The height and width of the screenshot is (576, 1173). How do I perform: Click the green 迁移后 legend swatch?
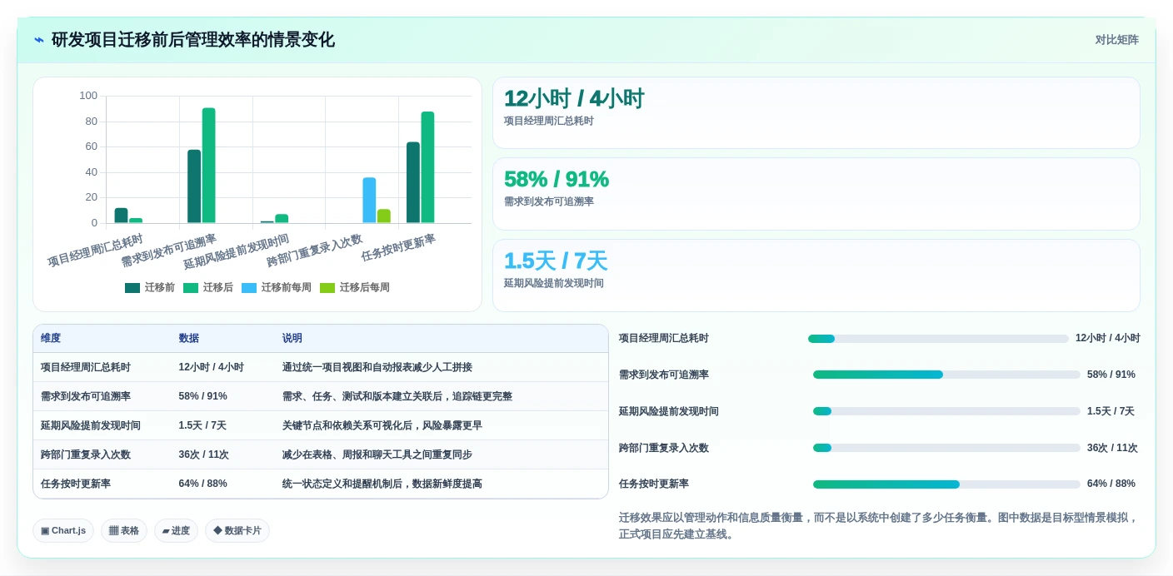(191, 288)
